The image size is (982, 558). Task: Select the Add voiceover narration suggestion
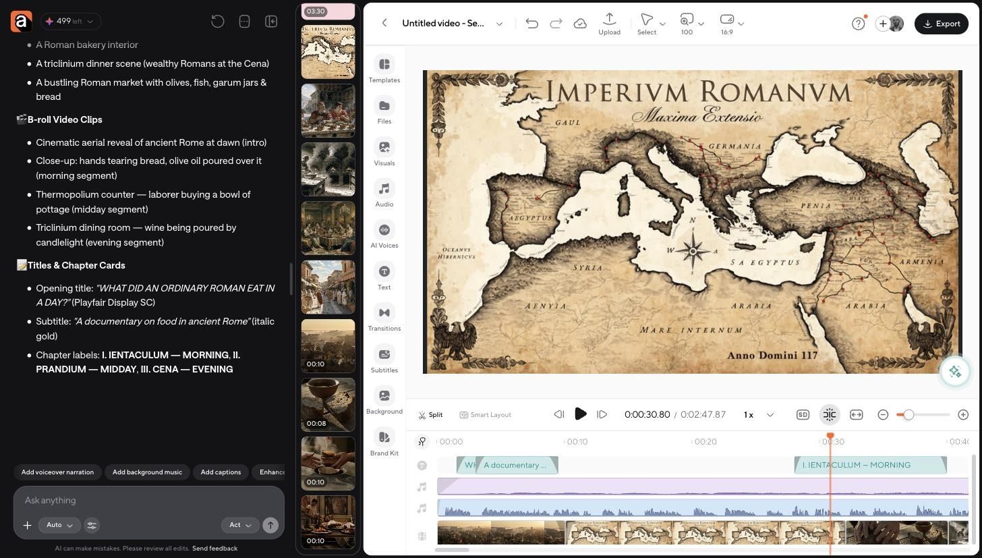[x=57, y=472]
